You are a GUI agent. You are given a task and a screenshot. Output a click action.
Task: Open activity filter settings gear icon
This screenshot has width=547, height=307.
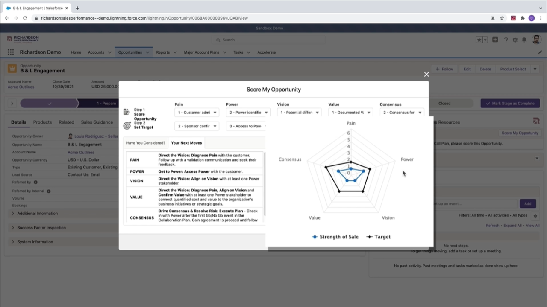pyautogui.click(x=535, y=216)
